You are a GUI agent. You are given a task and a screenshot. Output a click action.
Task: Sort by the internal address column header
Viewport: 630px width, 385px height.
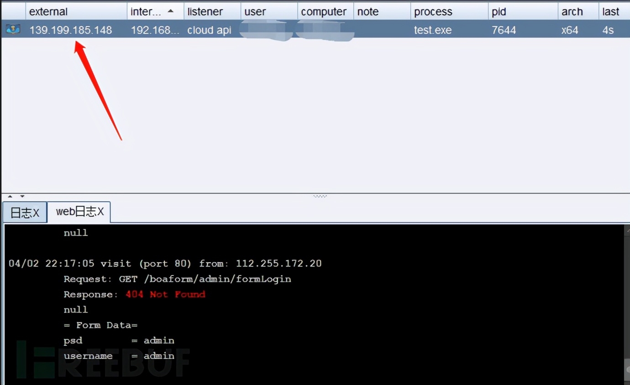[155, 11]
